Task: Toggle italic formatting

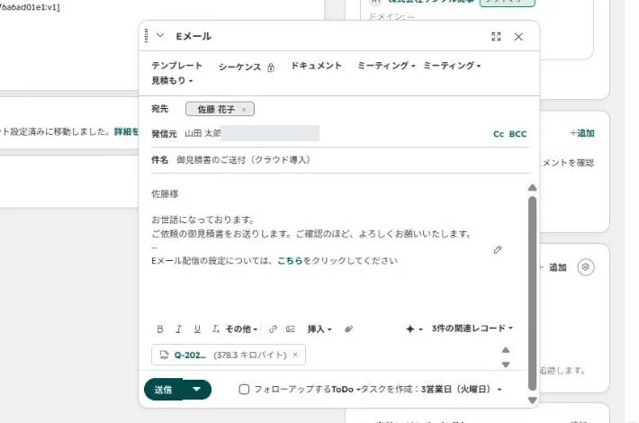Action: [x=178, y=328]
